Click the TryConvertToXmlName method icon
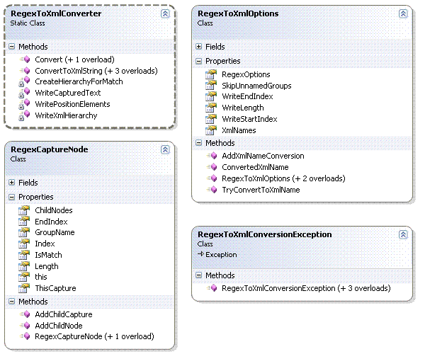Screen dimensions: 425x354 [212, 190]
